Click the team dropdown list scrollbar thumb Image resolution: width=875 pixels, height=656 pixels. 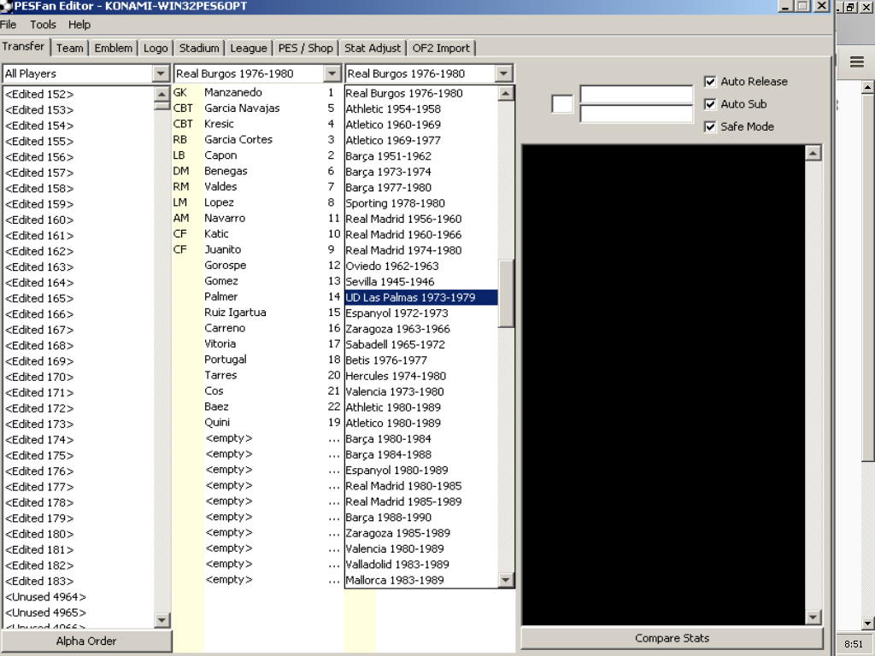tap(505, 294)
